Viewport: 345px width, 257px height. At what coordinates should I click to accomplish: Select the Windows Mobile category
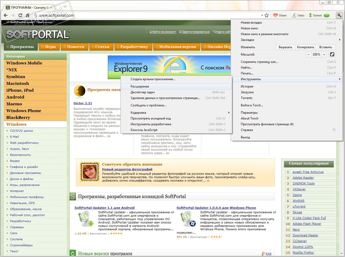(35, 63)
